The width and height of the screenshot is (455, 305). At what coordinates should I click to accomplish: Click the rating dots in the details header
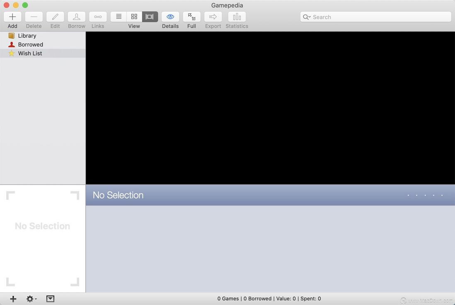425,195
